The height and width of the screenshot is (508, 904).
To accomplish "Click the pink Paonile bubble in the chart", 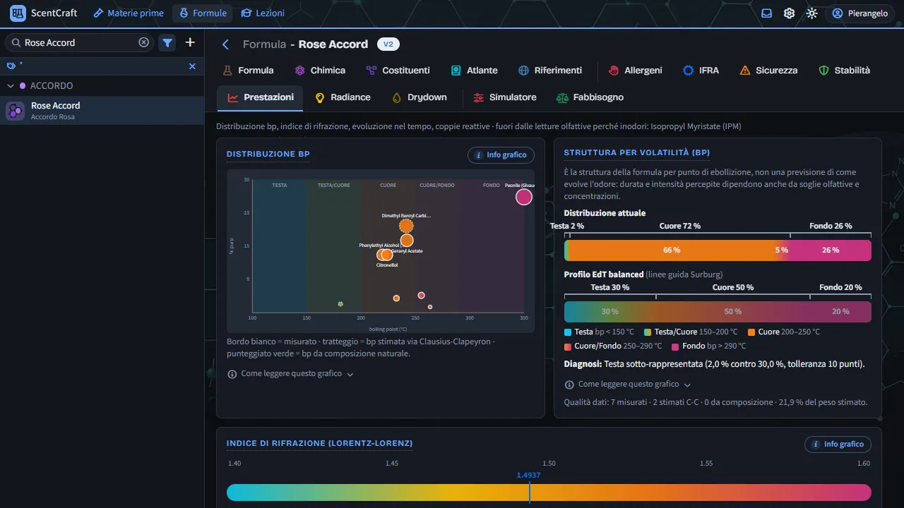I will pos(523,197).
